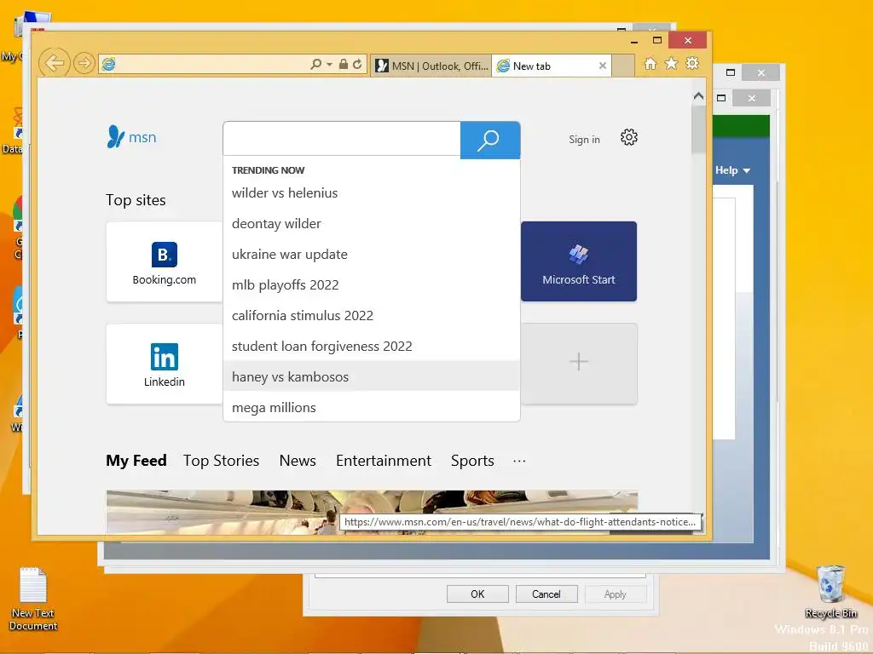Close the New tab tab
The width and height of the screenshot is (873, 654).
coord(603,66)
